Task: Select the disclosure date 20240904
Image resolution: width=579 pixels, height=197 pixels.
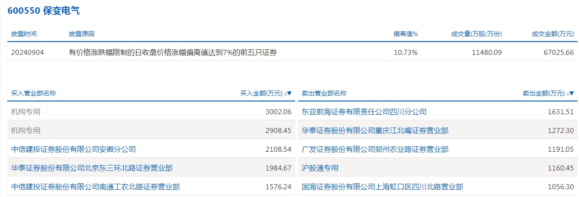Action: 28,52
